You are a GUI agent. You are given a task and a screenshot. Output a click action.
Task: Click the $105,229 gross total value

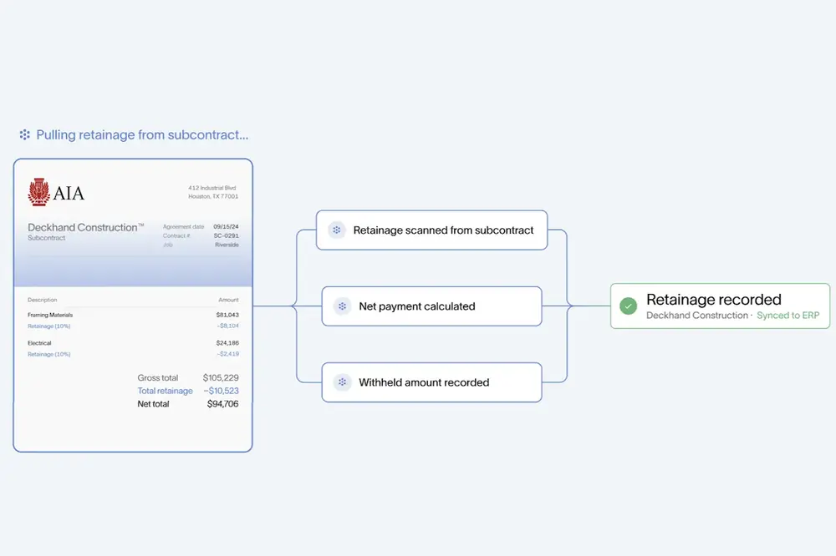click(221, 377)
